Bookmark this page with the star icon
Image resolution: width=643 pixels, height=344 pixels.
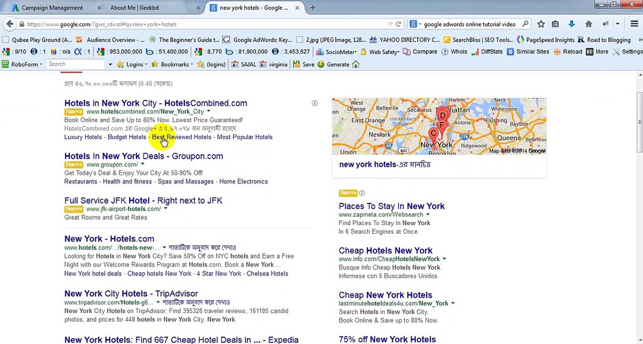[541, 24]
